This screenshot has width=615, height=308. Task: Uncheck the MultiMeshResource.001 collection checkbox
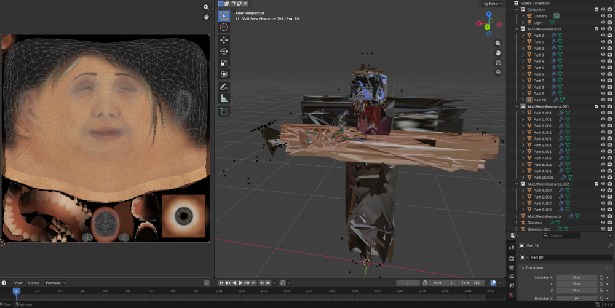pyautogui.click(x=597, y=106)
